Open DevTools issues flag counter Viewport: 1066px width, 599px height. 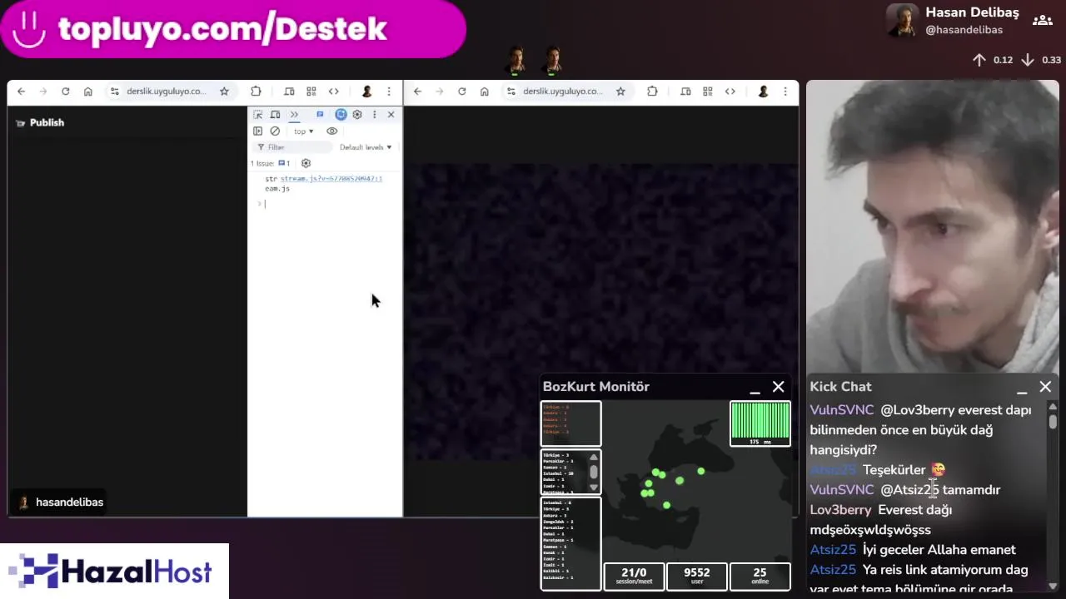pyautogui.click(x=320, y=115)
